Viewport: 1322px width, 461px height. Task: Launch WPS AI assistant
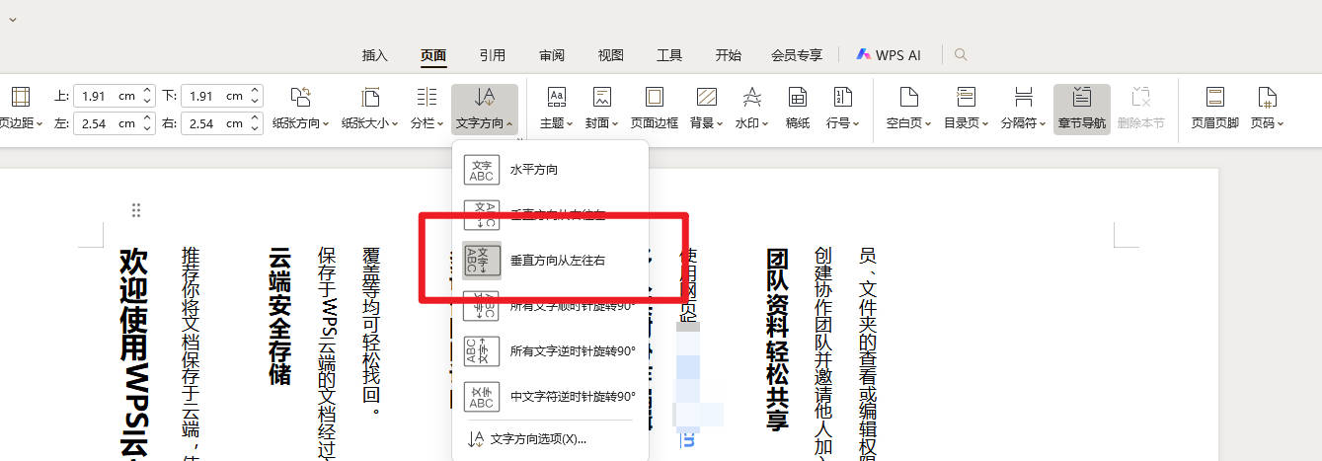(889, 55)
